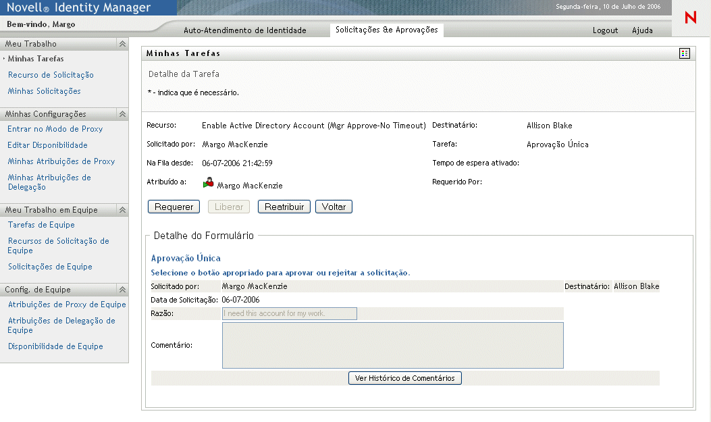Image resolution: width=711 pixels, height=422 pixels.
Task: Select the Solicitações & Aprovações tab
Action: coord(387,30)
